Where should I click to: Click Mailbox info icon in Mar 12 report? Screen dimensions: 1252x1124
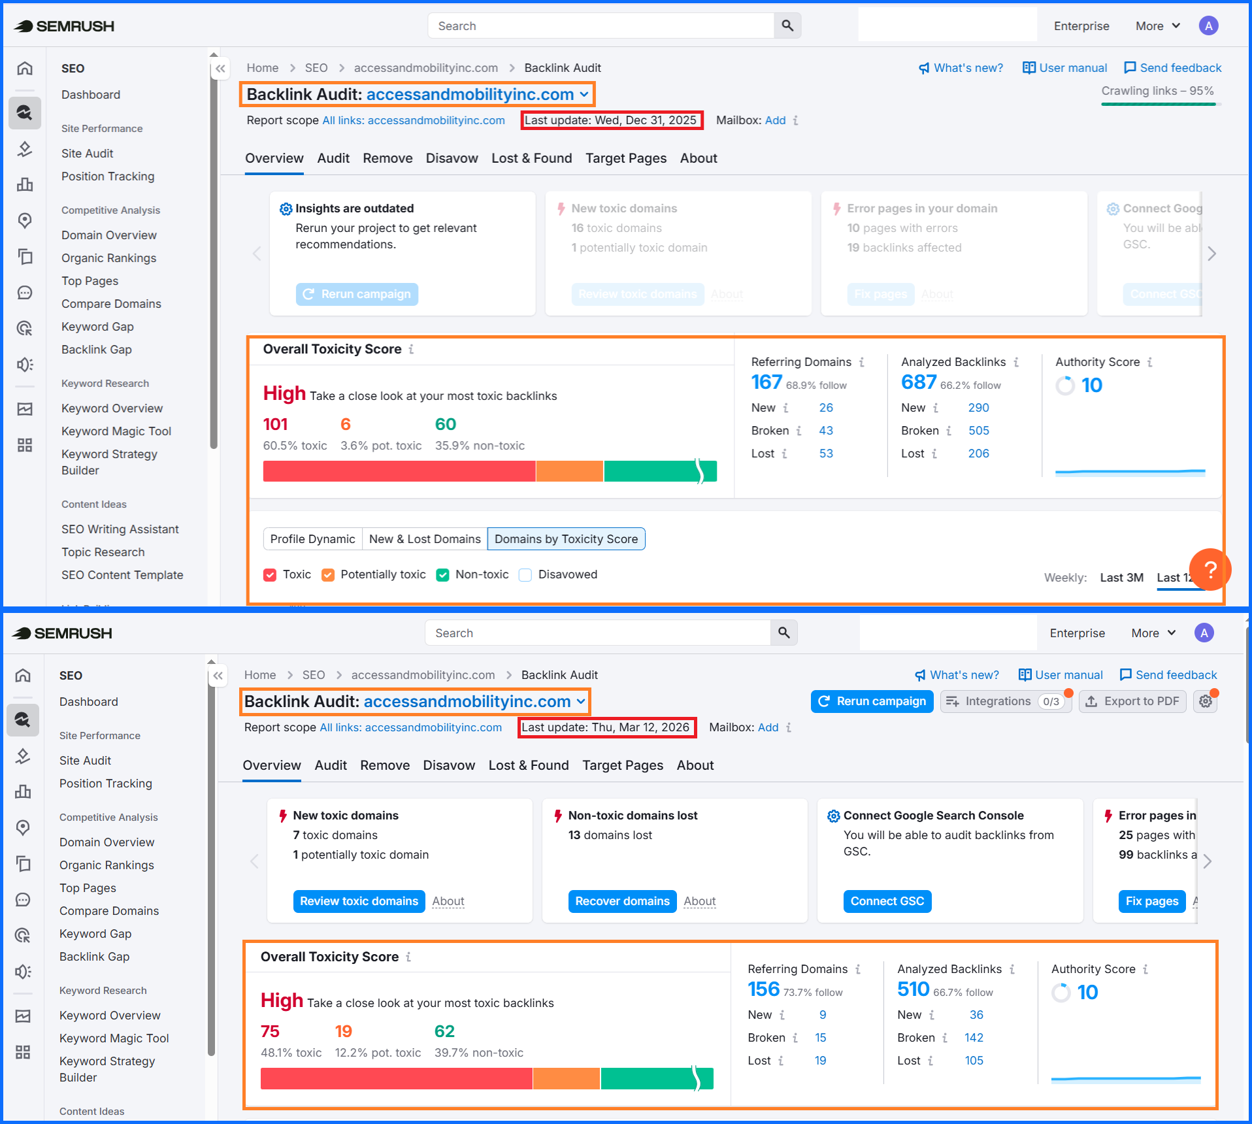789,727
